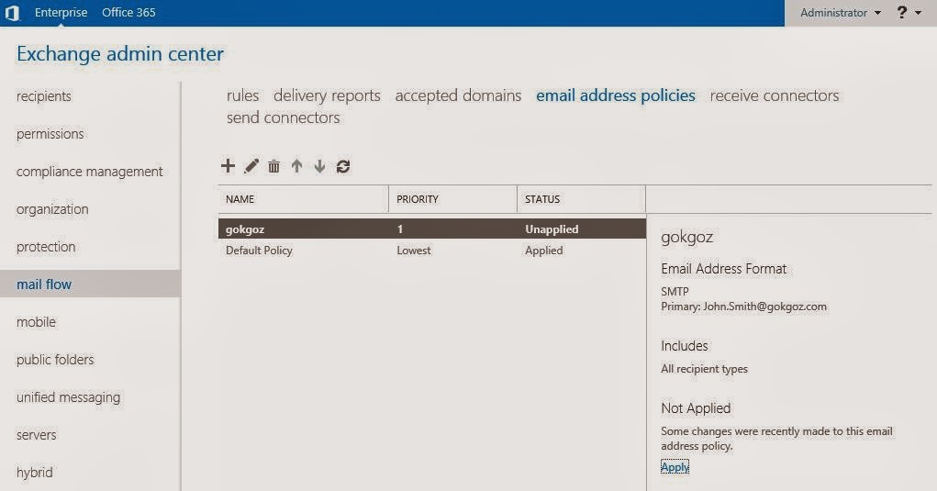
Task: Click the delete trash can icon
Action: (273, 166)
